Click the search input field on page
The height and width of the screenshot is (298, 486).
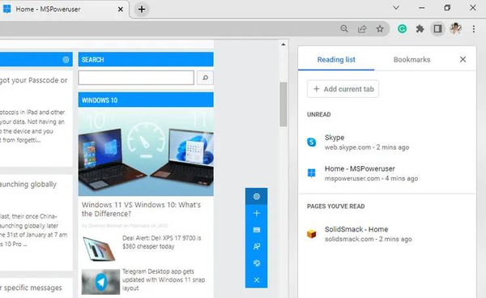136,78
